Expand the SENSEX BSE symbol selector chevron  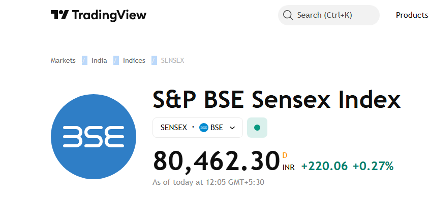click(232, 128)
